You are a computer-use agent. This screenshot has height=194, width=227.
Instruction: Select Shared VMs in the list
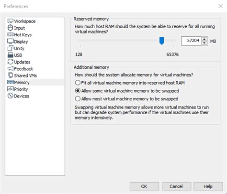[25, 75]
